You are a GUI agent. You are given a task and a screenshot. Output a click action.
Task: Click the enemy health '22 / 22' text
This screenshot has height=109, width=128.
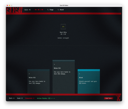pos(63,34)
